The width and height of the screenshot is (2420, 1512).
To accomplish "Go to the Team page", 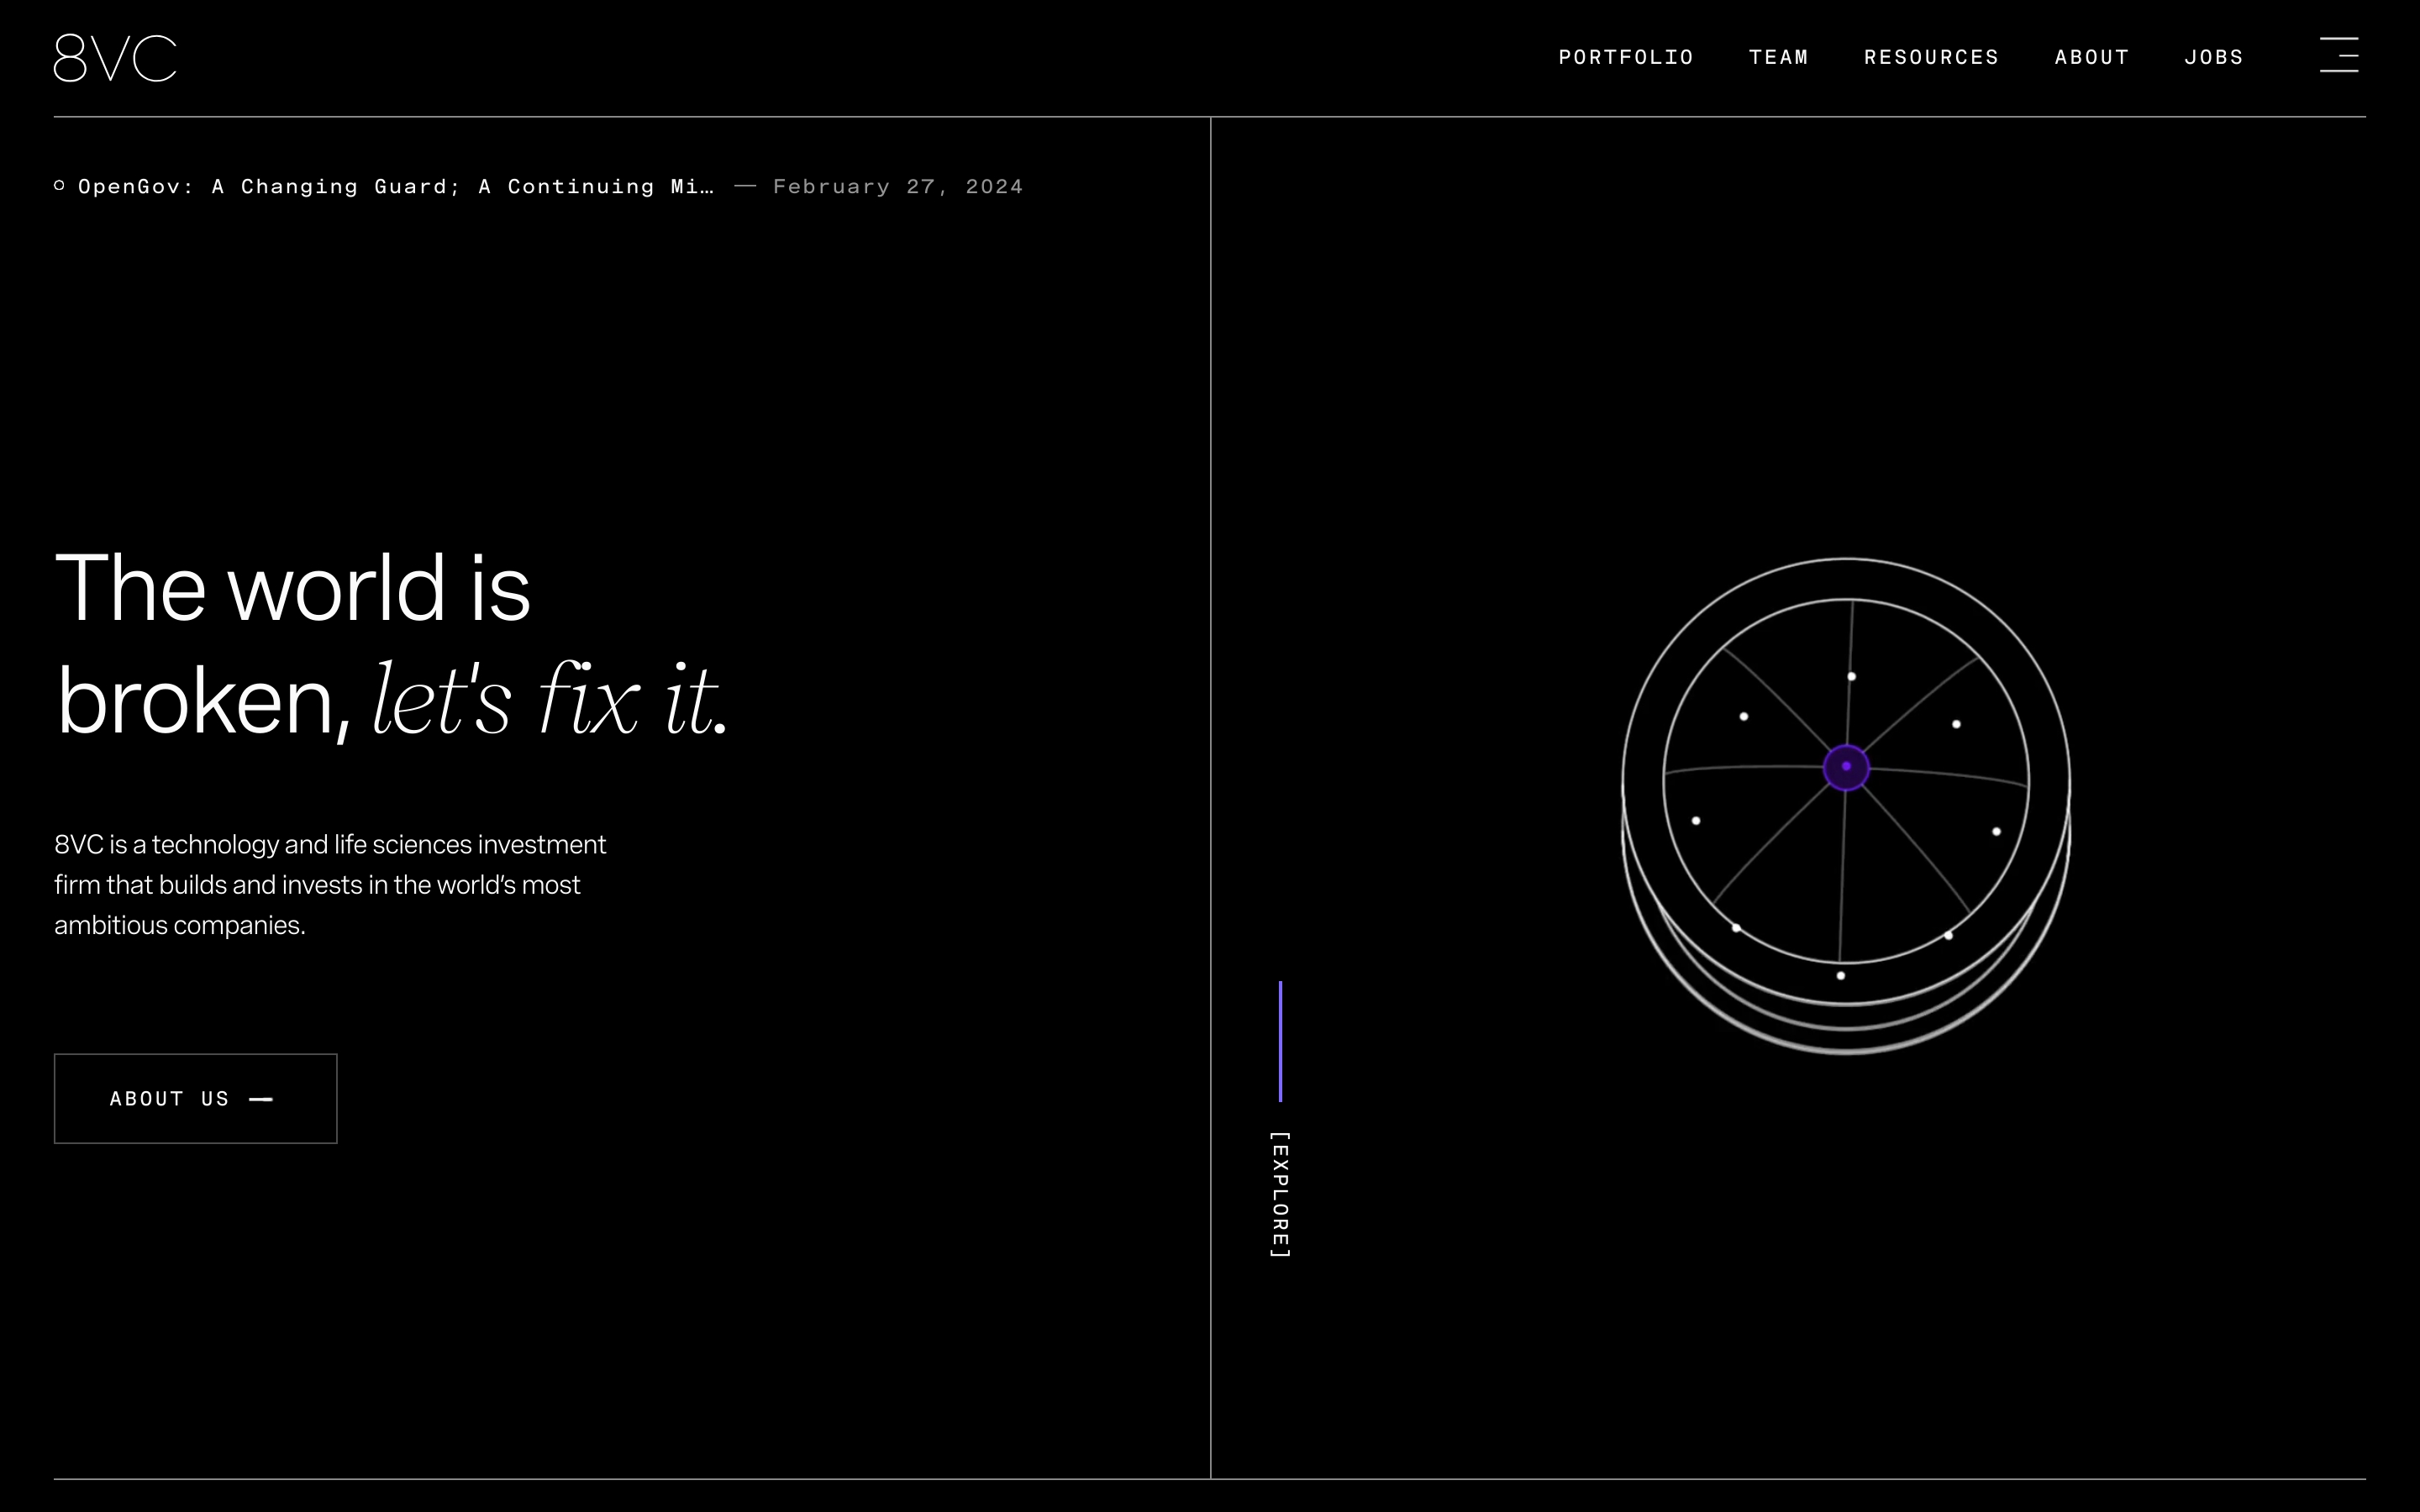I will (x=1778, y=57).
